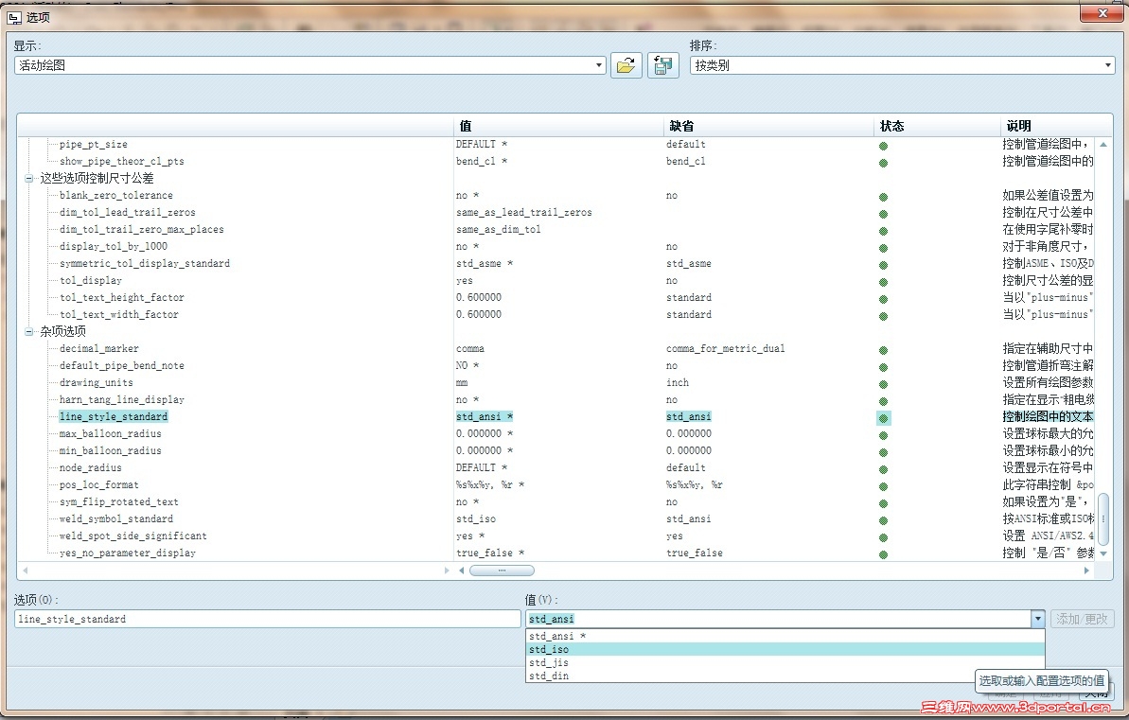Save current configuration with the disk icon

click(662, 65)
